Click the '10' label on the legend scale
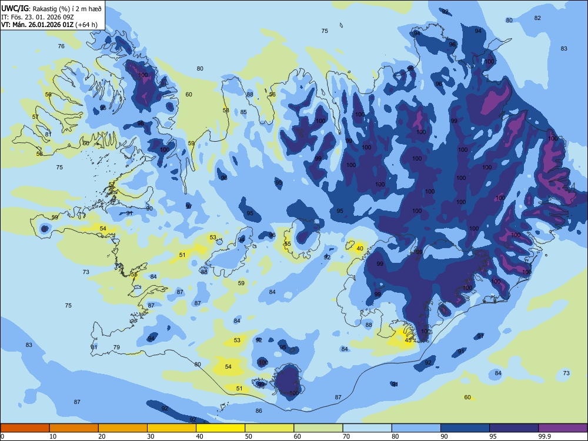This screenshot has width=588, height=441. pyautogui.click(x=53, y=436)
